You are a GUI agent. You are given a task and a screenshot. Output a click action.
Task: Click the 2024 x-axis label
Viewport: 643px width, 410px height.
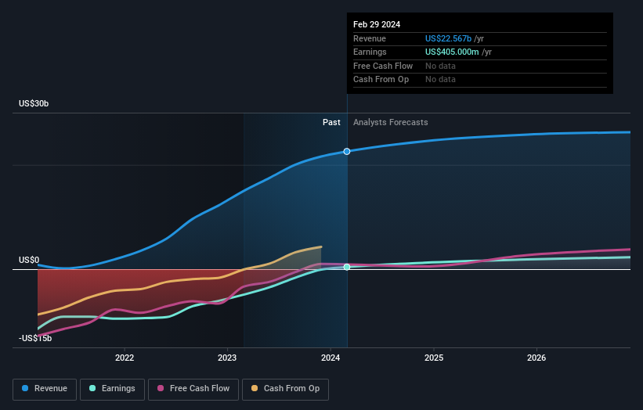click(x=331, y=358)
